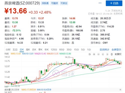
Task: Select the 周K weekly chart tab
Action: coord(28,50)
